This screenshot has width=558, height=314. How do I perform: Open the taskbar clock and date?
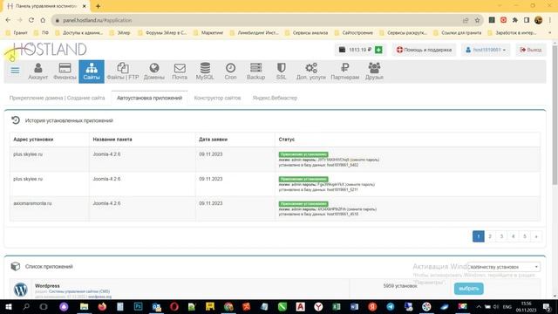[x=526, y=306]
